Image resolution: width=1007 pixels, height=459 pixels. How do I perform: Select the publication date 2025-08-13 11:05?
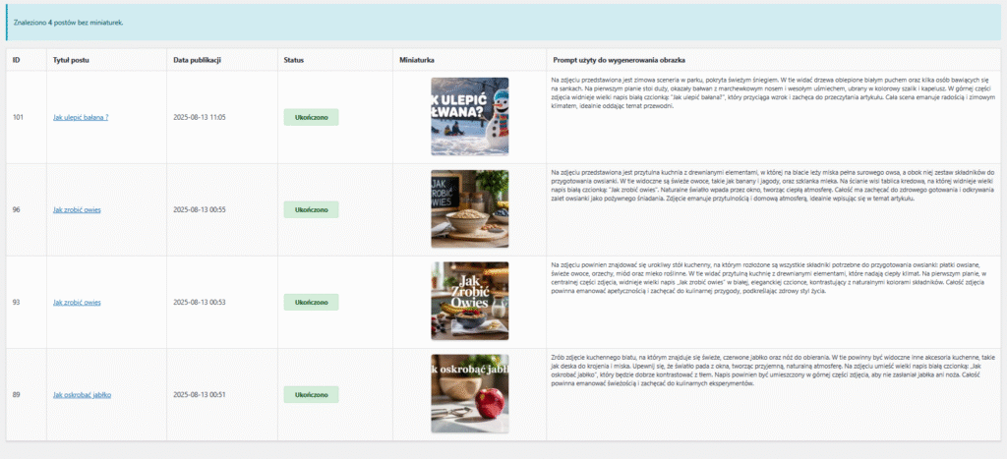pos(199,117)
